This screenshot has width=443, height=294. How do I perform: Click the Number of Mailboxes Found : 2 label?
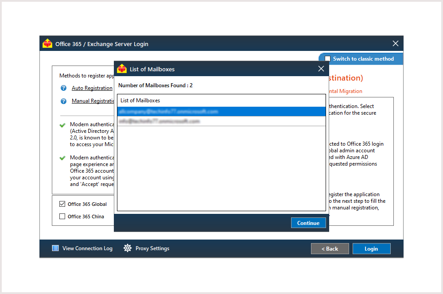click(x=155, y=85)
